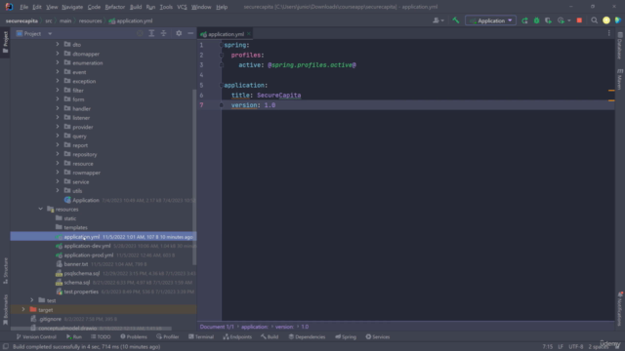The image size is (625, 351).
Task: Run with coverage icon in toolbar
Action: (549, 20)
